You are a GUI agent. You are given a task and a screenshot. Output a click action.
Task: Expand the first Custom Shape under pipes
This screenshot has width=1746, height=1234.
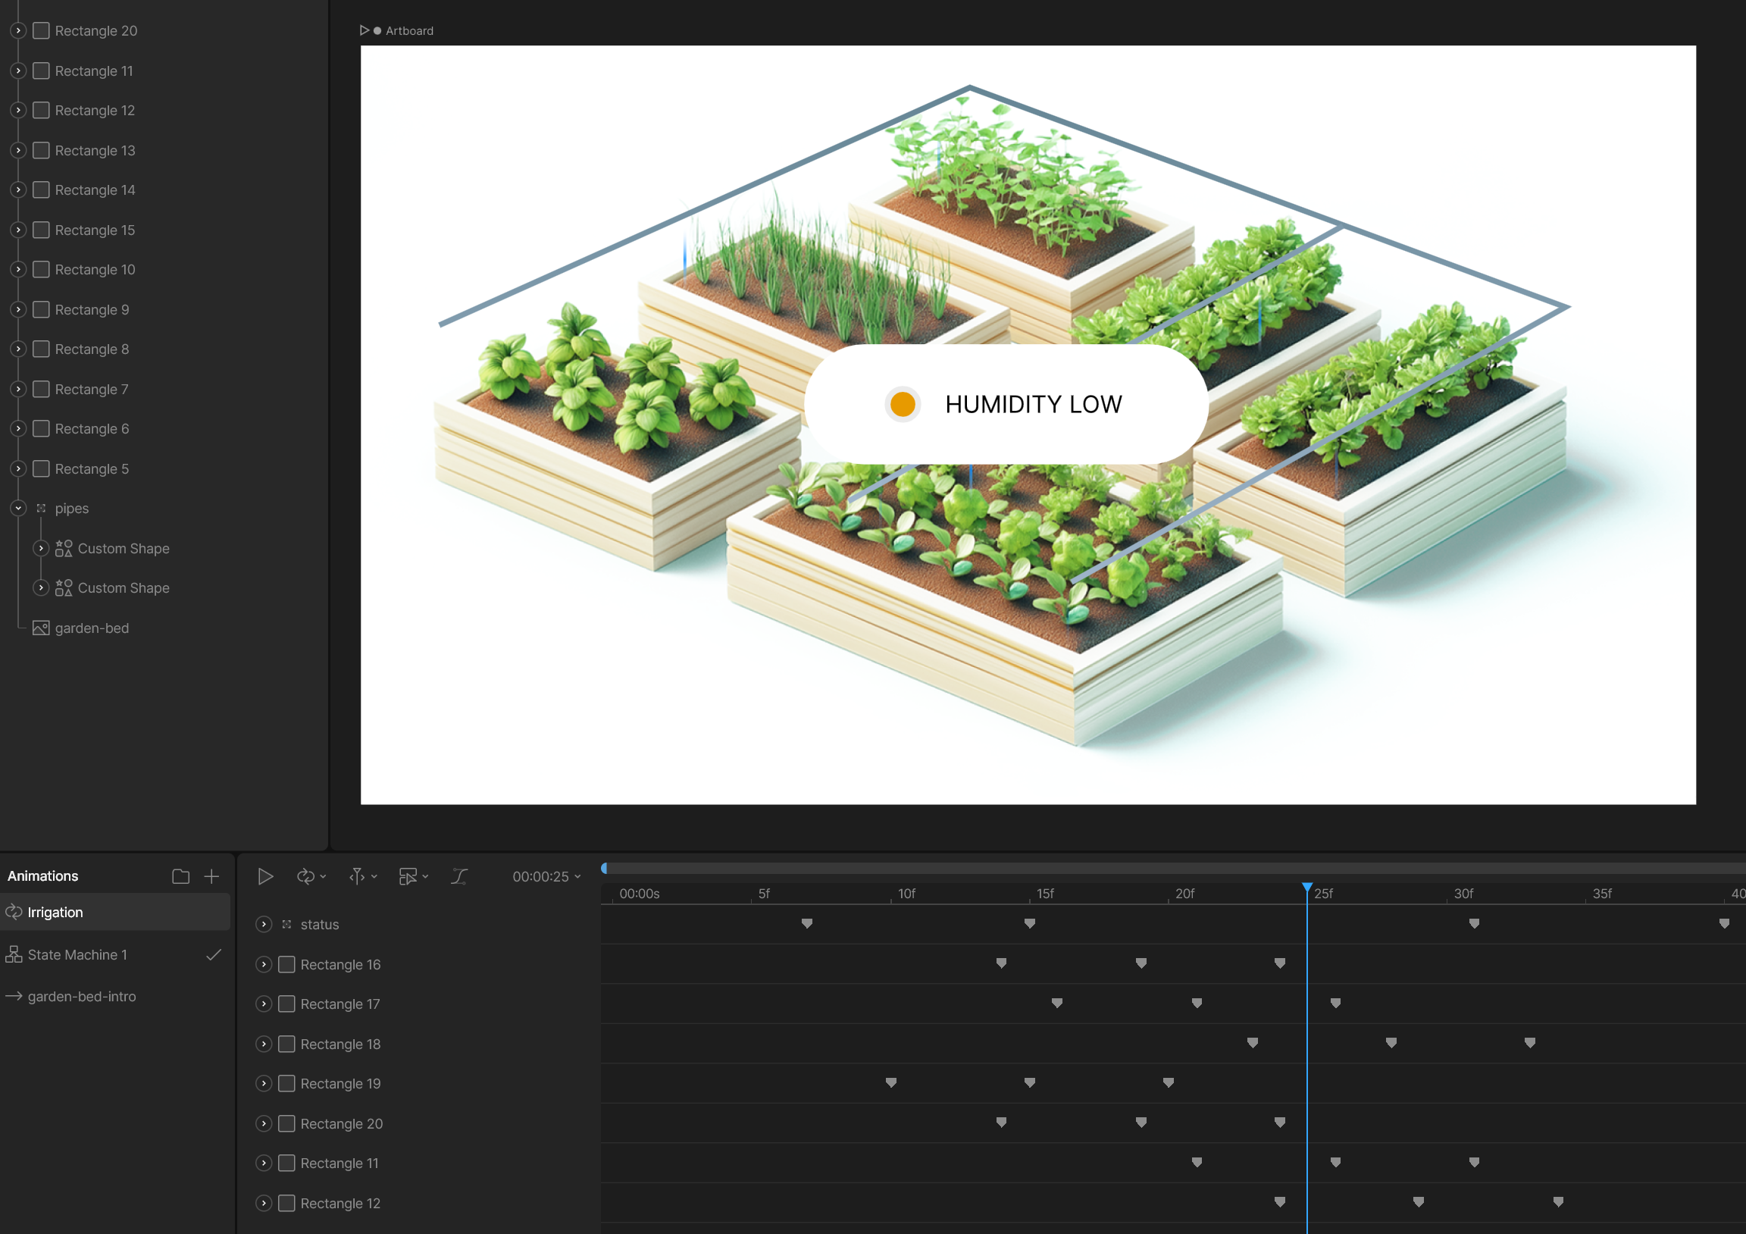[41, 549]
